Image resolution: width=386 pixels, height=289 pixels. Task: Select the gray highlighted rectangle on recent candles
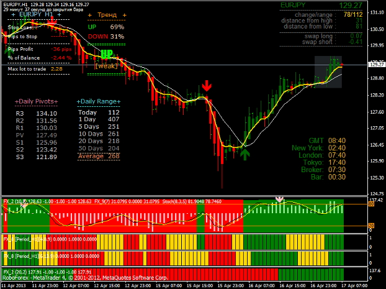pos(328,71)
